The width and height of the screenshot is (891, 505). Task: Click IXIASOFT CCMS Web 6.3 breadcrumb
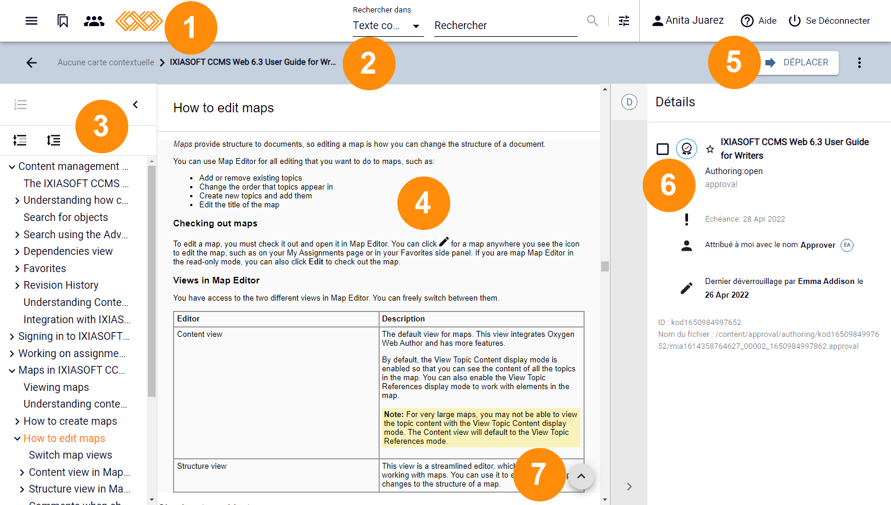[252, 62]
